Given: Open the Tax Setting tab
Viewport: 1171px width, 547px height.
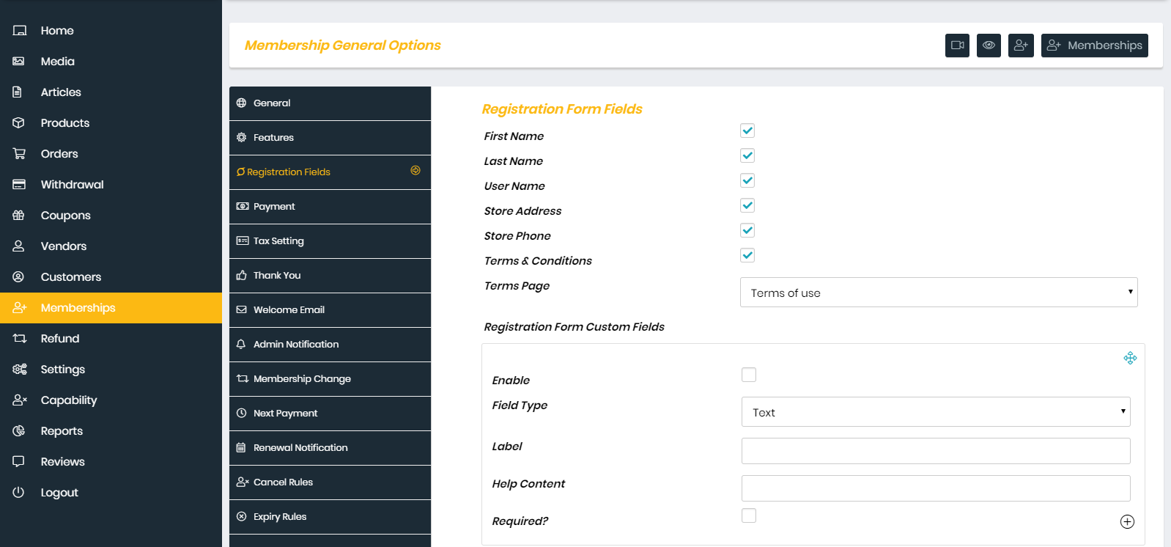Looking at the screenshot, I should click(330, 241).
